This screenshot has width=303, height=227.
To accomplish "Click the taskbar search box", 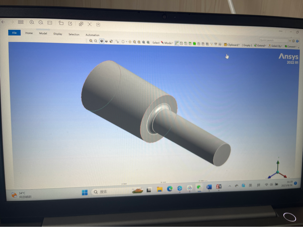I will 118,192.
